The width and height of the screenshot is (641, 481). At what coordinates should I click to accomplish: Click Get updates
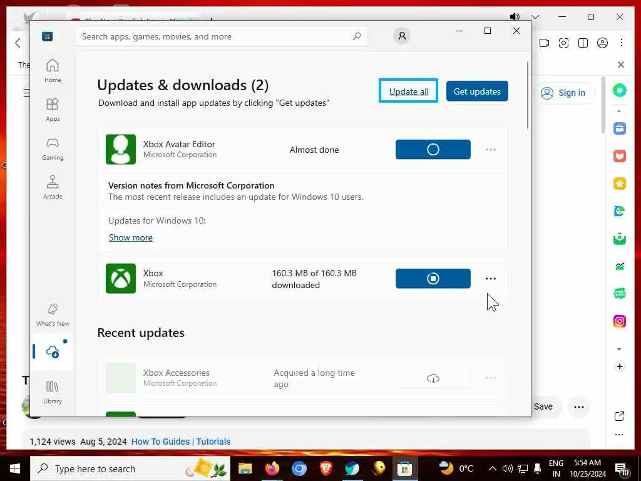[x=477, y=91]
